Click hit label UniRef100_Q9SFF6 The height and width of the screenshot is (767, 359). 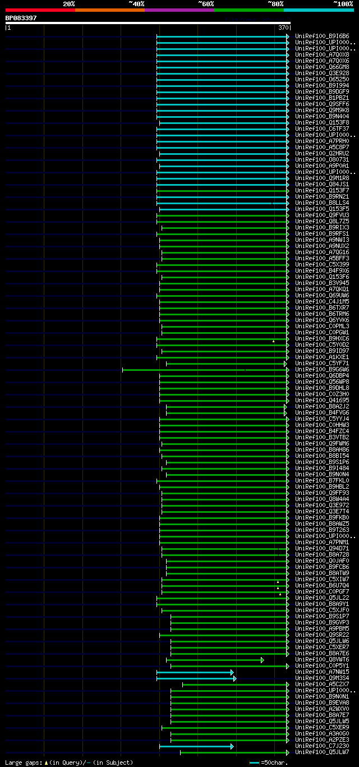point(322,104)
